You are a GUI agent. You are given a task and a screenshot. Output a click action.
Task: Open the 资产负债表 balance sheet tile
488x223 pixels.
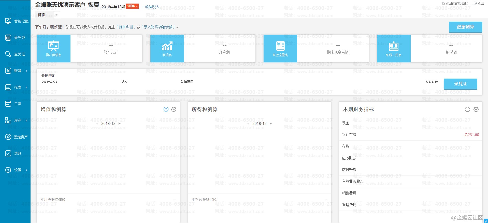point(53,49)
